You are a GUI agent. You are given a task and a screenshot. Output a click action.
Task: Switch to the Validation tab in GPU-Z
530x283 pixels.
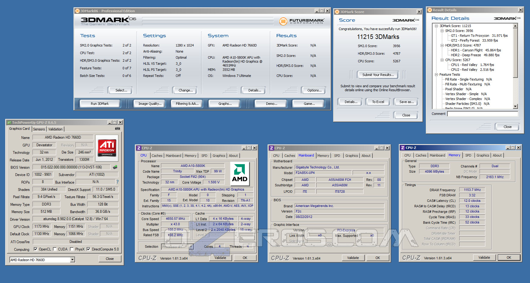(55, 129)
